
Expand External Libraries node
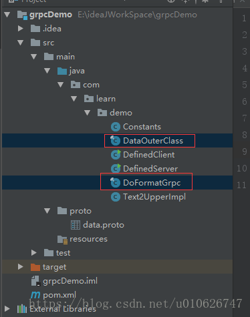pos(7,309)
